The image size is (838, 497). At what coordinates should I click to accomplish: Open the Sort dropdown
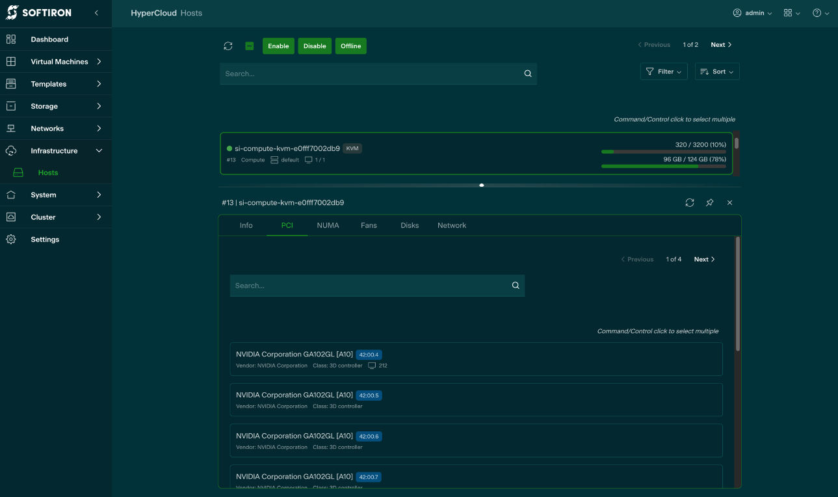pyautogui.click(x=717, y=72)
